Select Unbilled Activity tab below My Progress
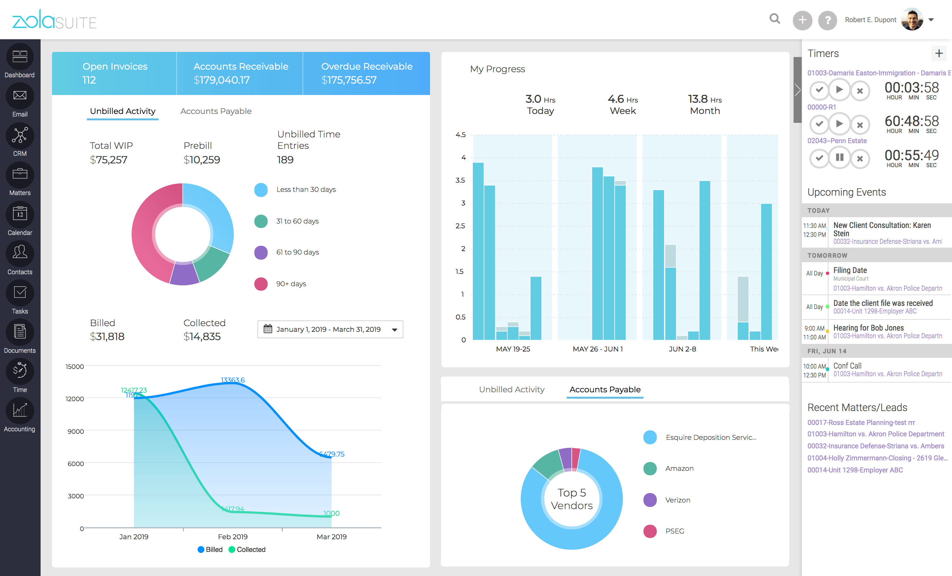The width and height of the screenshot is (952, 576). 511,389
